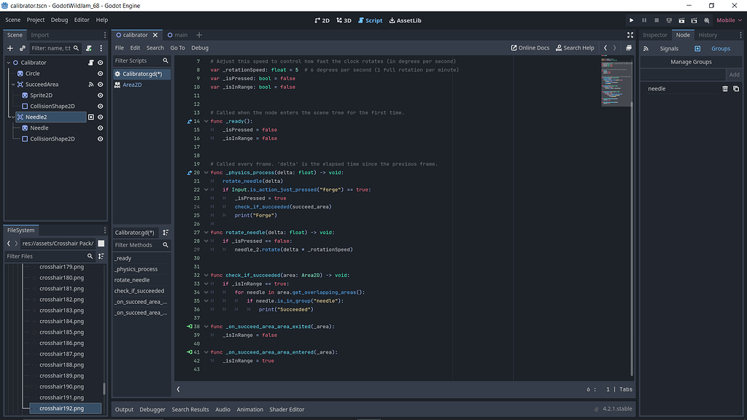Sort the methods list alphabetically

coord(166,233)
